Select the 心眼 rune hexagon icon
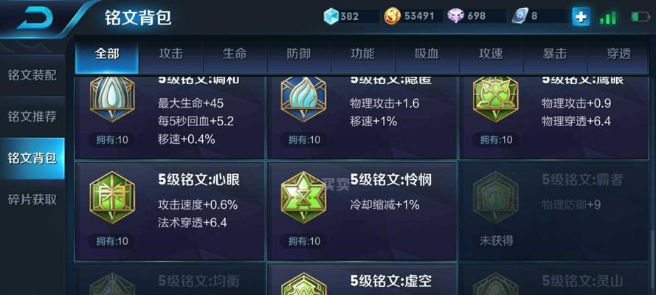 pos(112,197)
